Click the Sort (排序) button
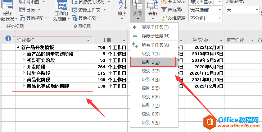Image resolution: width=262 pixels, height=132 pixels. [x=122, y=10]
